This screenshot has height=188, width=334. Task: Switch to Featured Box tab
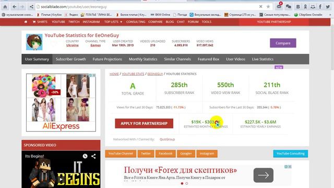pyautogui.click(x=208, y=59)
